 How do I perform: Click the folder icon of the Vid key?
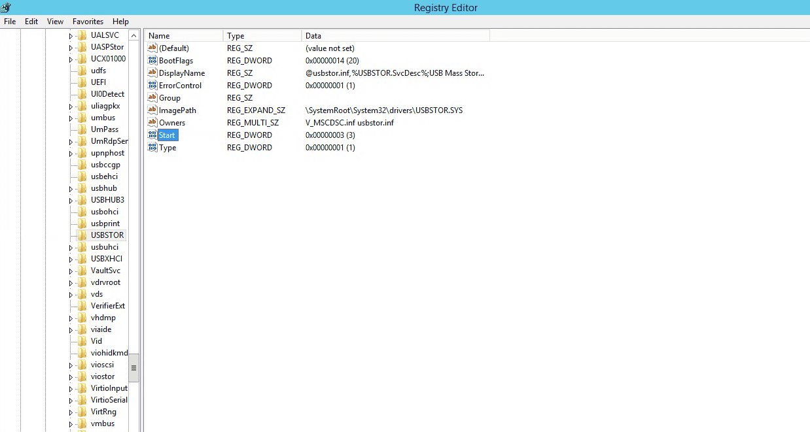click(82, 341)
